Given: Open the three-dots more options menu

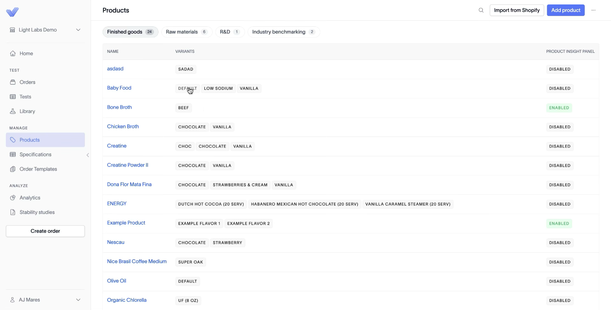Looking at the screenshot, I should (x=593, y=10).
